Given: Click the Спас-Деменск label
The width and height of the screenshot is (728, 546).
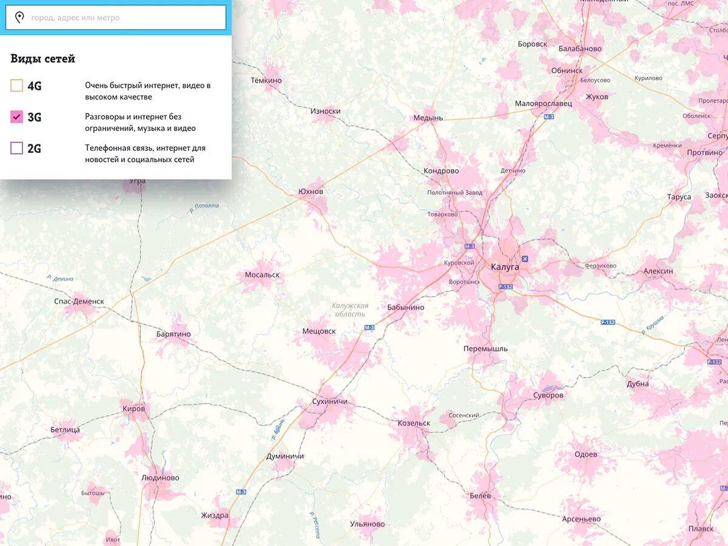Looking at the screenshot, I should pos(79,302).
